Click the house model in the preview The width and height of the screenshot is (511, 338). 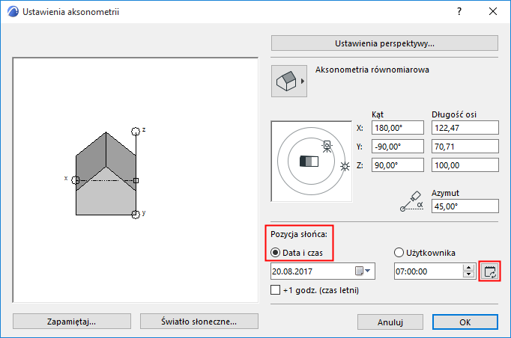106,173
